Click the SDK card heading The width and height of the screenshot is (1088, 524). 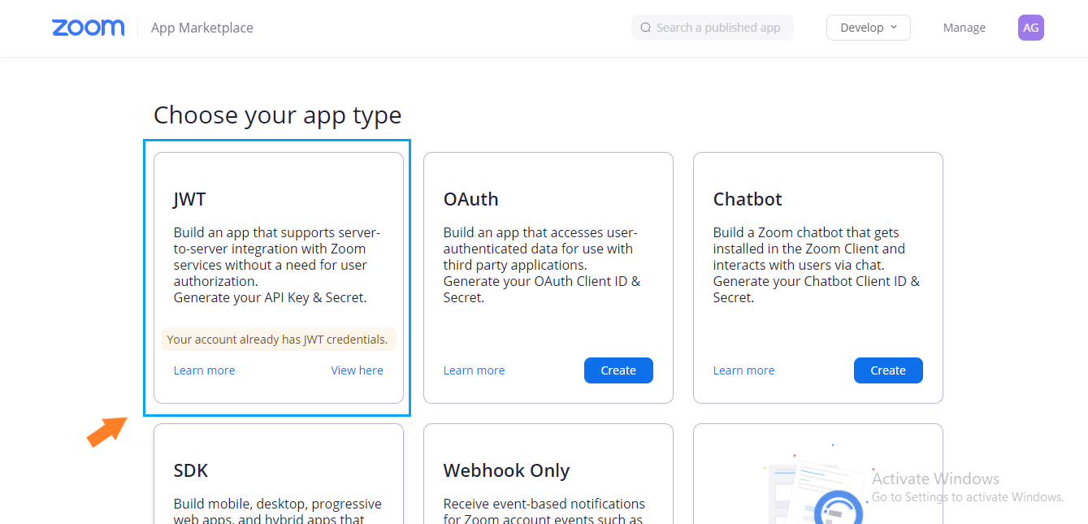pyautogui.click(x=191, y=470)
